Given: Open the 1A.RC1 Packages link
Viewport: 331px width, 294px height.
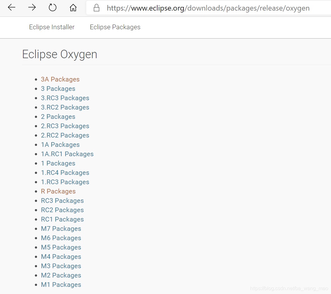Looking at the screenshot, I should pos(67,154).
